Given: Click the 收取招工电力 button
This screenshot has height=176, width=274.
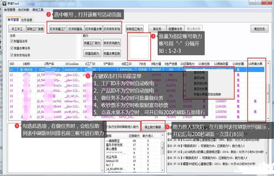Looking at the screenshot, I should (135, 29).
